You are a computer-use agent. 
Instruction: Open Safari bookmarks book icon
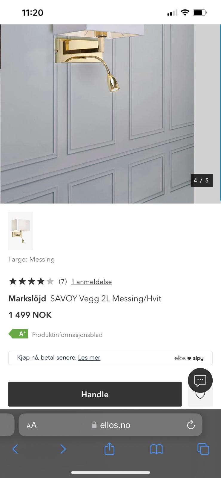click(156, 449)
